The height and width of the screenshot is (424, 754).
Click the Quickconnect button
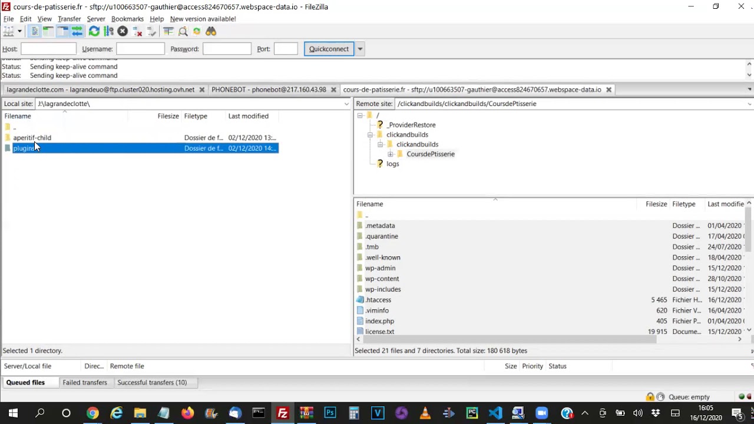click(329, 49)
